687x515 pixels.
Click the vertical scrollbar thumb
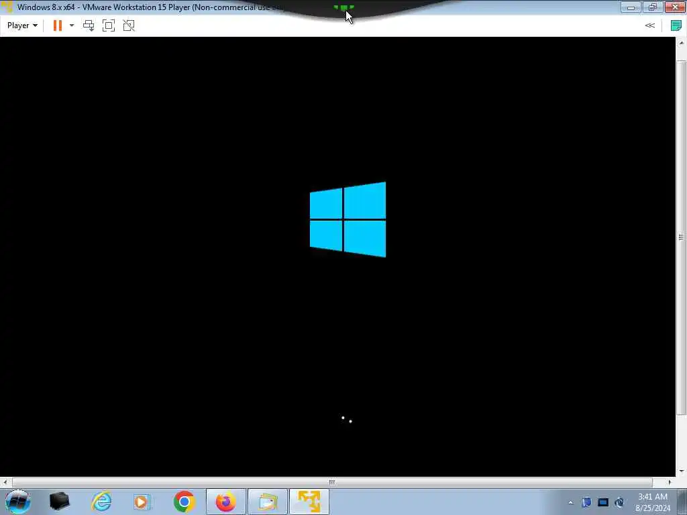pos(682,237)
